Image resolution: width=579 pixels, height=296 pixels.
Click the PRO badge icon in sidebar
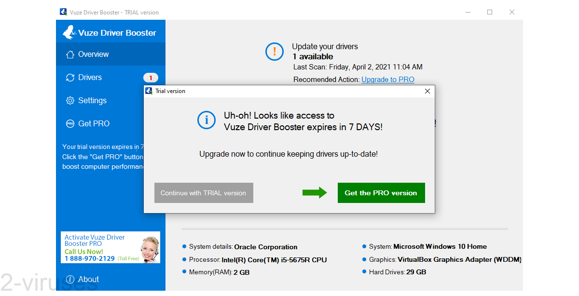coord(70,124)
